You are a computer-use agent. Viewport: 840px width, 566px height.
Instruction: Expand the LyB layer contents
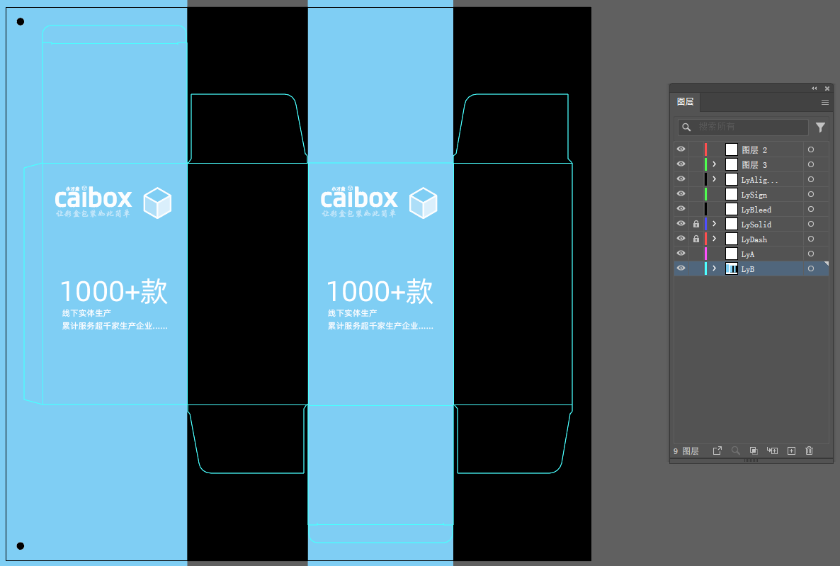(x=714, y=268)
